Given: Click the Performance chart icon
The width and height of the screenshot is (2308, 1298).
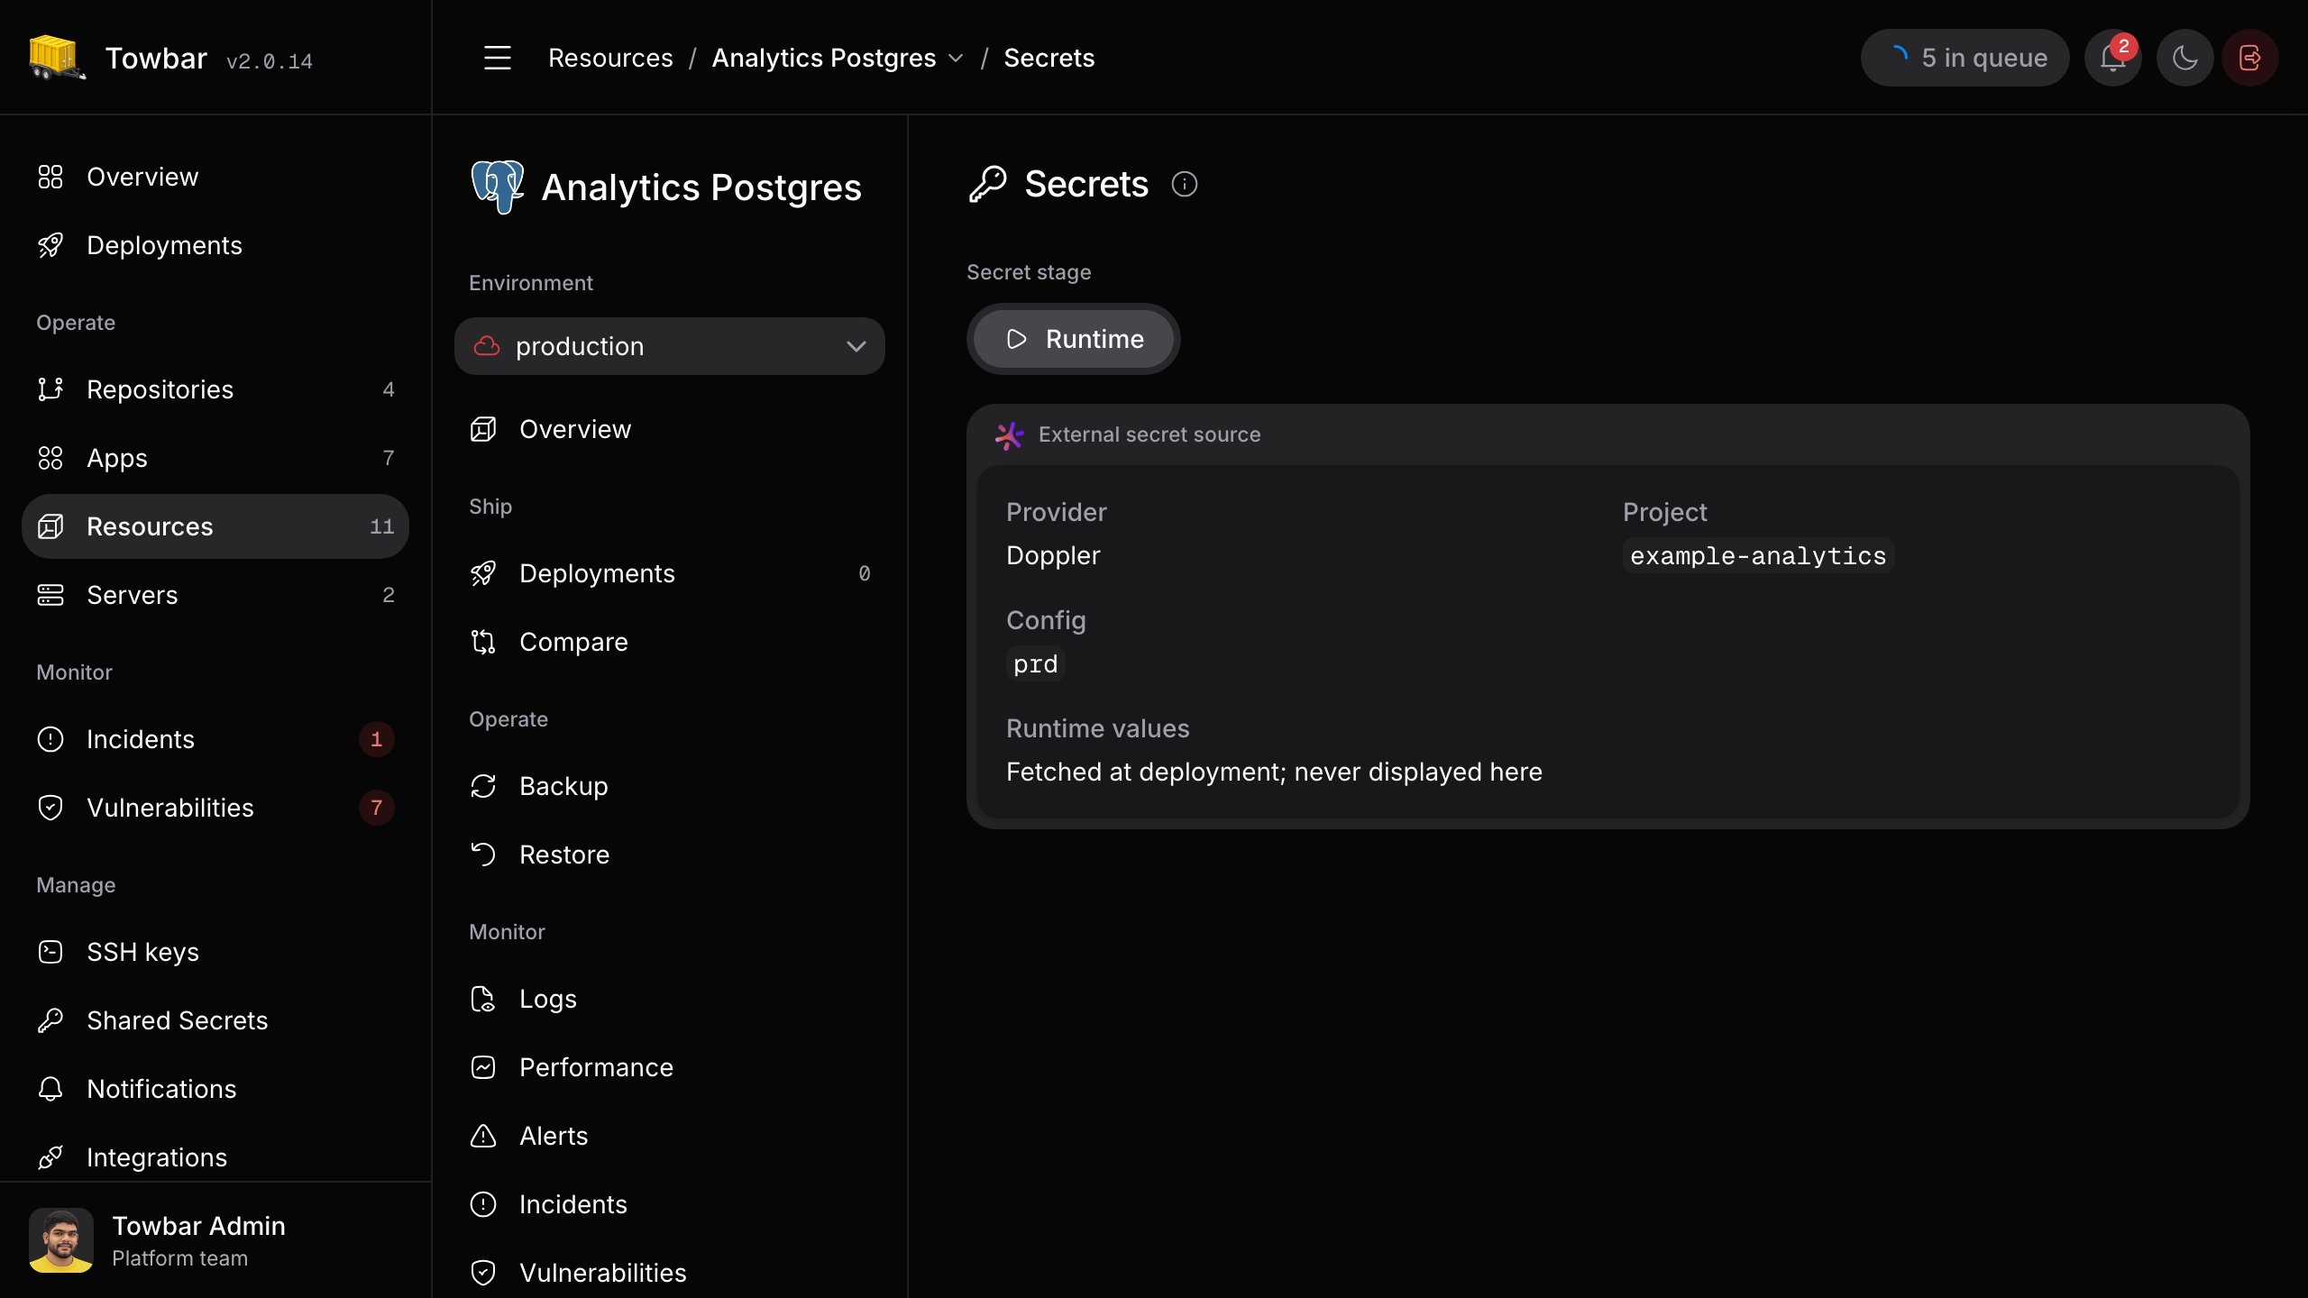Looking at the screenshot, I should pyautogui.click(x=483, y=1067).
